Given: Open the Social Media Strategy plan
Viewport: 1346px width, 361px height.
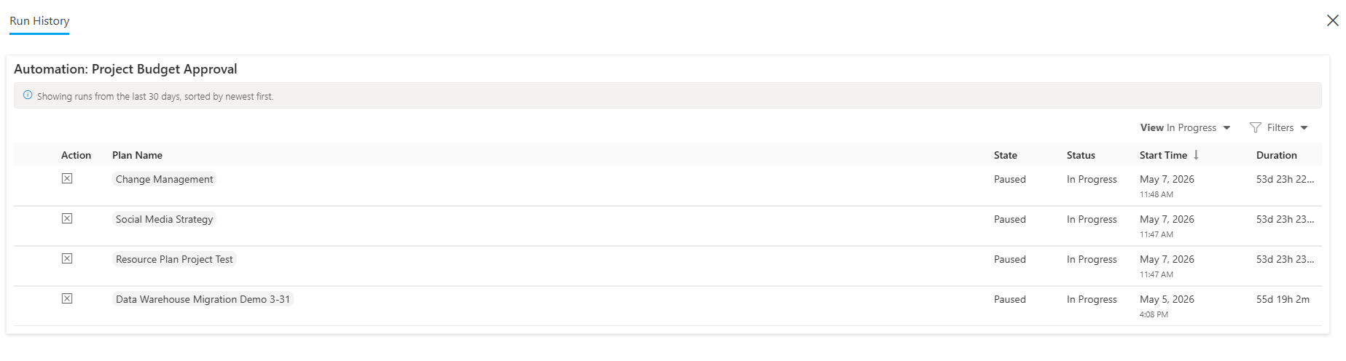Looking at the screenshot, I should tap(164, 219).
